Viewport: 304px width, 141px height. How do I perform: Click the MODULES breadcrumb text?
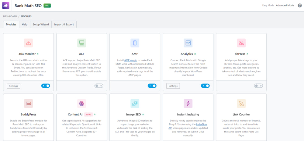[x=26, y=16]
